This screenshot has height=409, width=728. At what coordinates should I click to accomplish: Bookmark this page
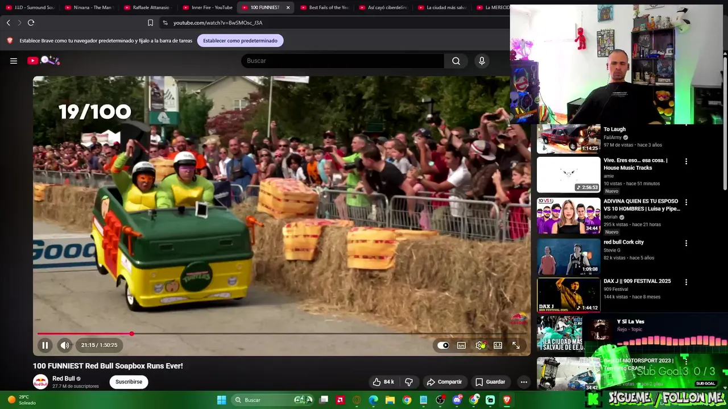(x=150, y=23)
